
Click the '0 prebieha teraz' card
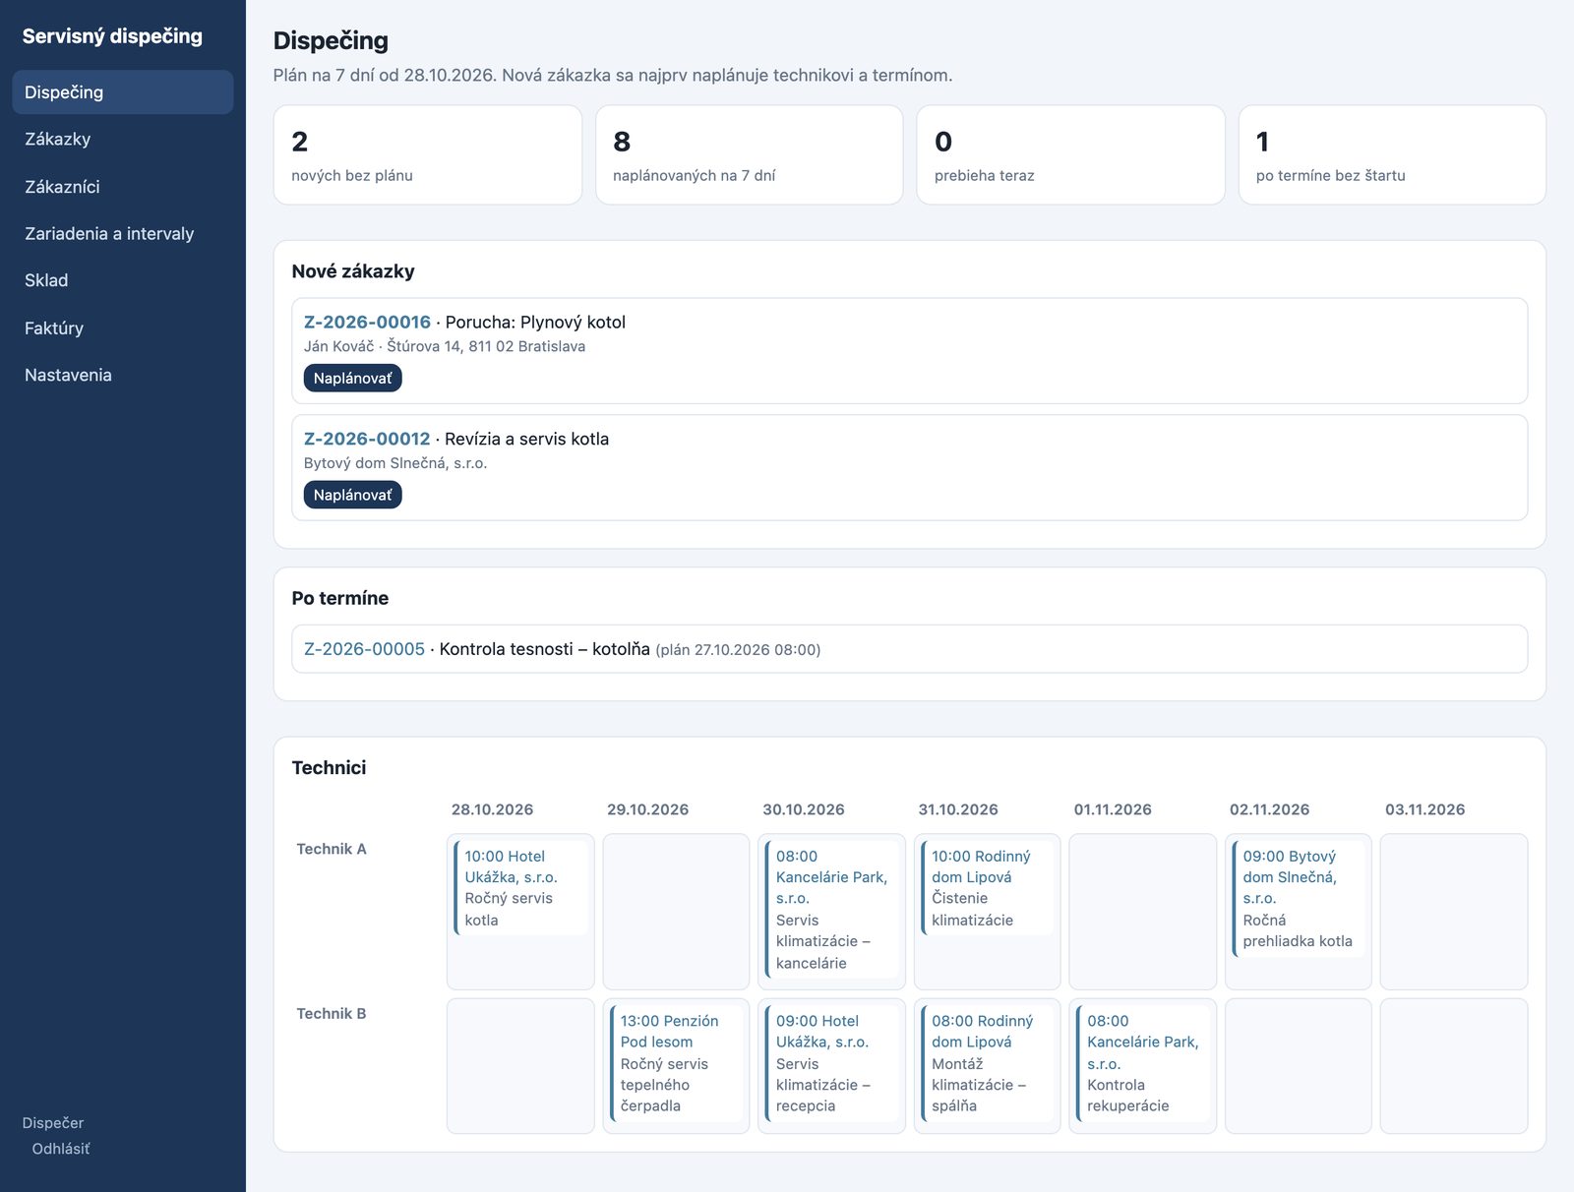coord(1070,155)
